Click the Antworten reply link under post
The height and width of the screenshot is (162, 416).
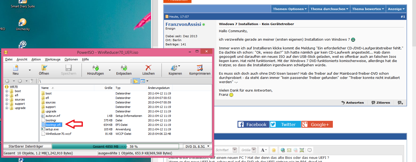tap(352, 103)
